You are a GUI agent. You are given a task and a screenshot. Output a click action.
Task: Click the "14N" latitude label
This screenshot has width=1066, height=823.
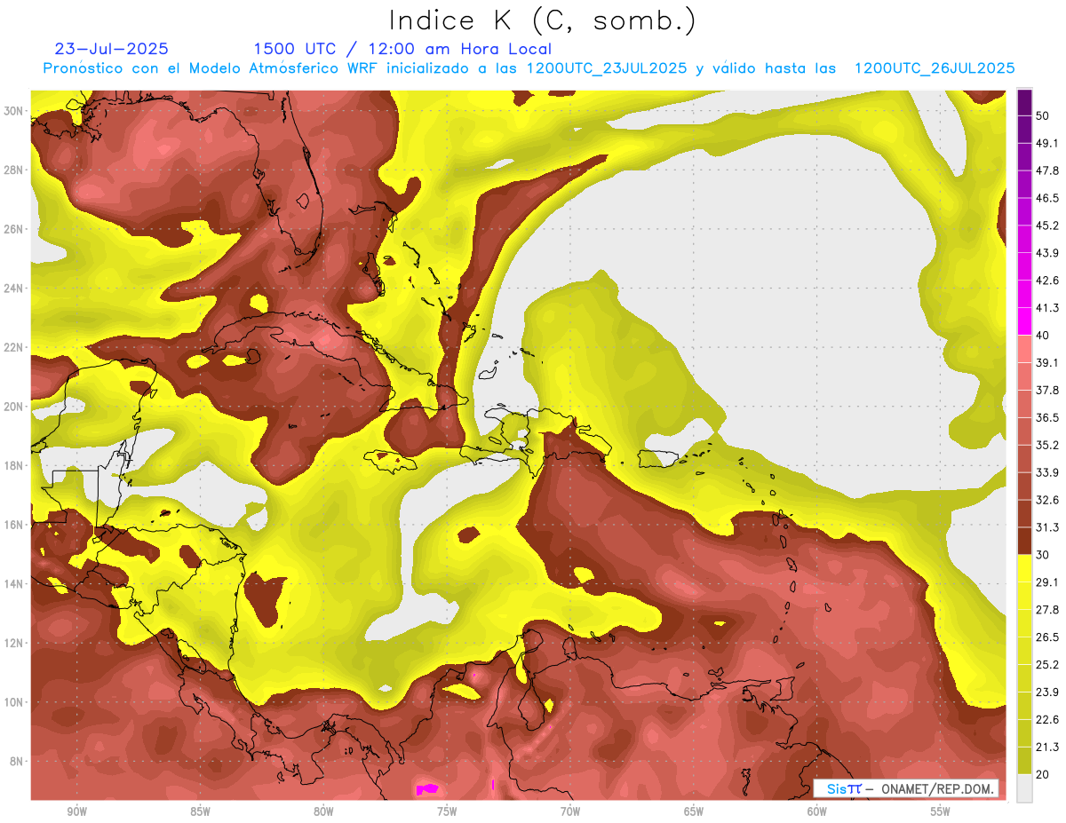[13, 583]
